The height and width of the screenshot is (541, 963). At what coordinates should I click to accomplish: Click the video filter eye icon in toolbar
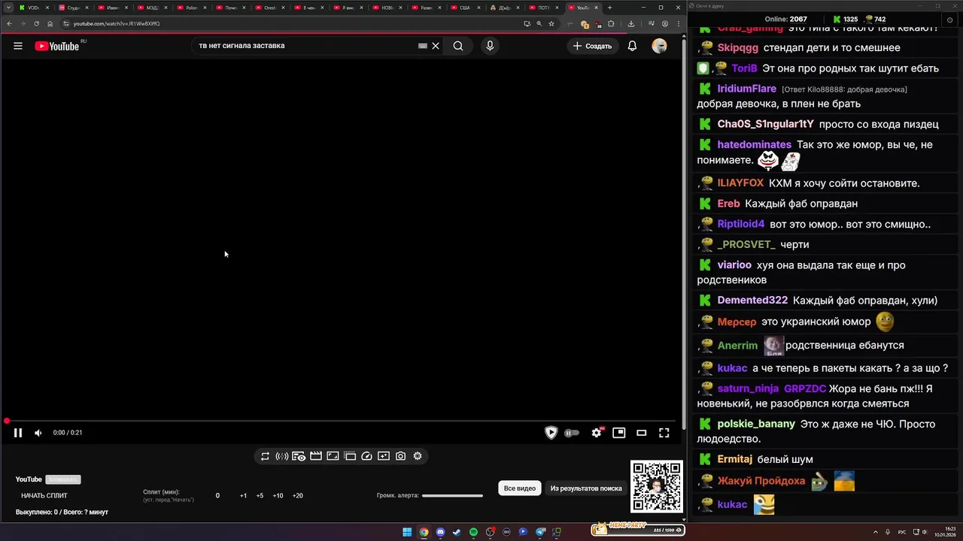tap(299, 456)
